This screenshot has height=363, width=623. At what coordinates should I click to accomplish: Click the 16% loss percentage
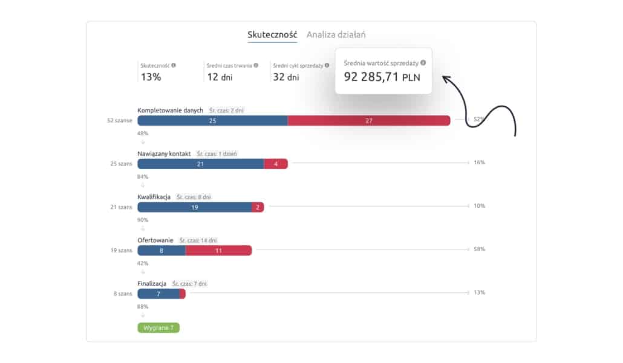coord(480,162)
